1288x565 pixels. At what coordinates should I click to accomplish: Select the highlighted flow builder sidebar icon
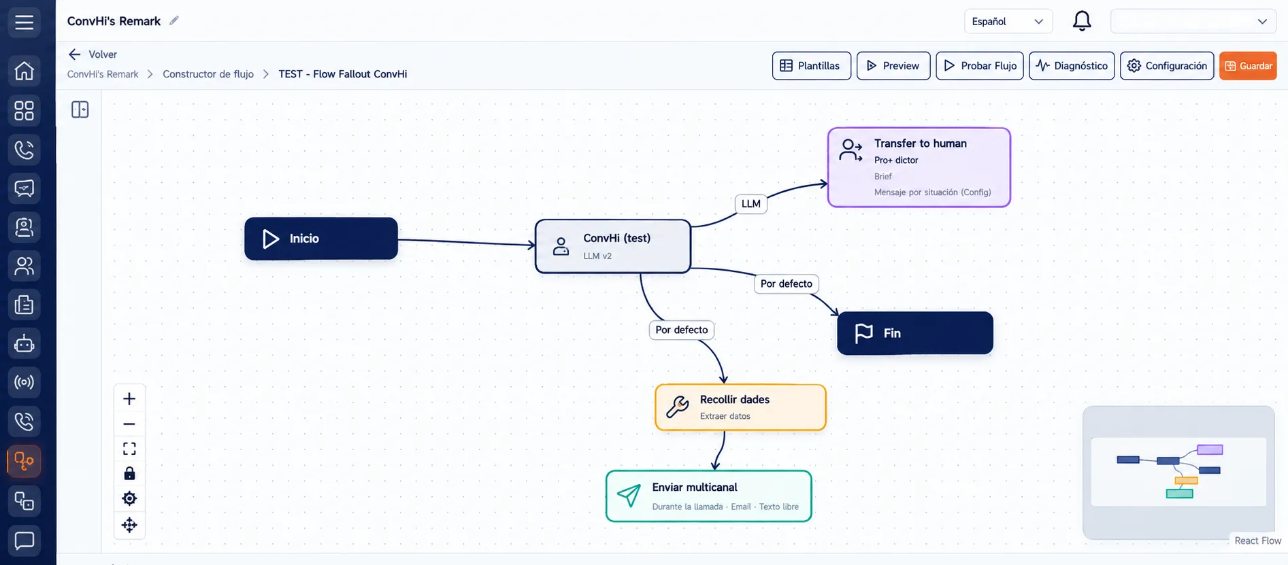coord(24,462)
